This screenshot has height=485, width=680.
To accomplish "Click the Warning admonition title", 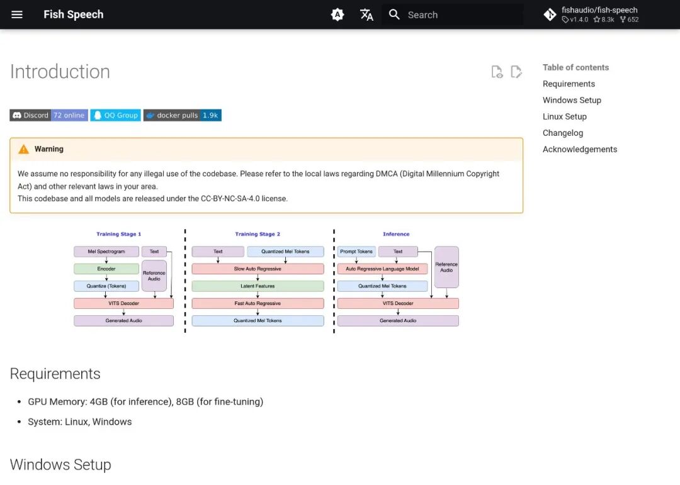I will [49, 149].
